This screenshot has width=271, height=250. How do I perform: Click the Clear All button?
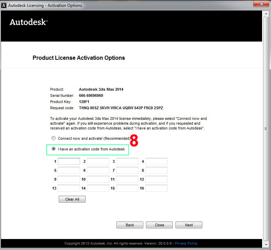(72, 199)
